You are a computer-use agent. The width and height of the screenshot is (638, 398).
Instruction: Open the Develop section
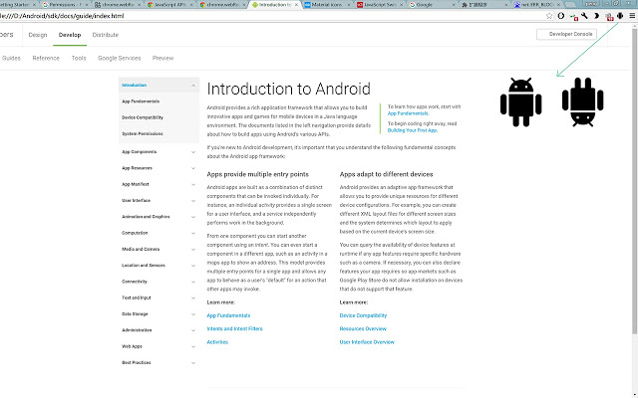tap(70, 35)
